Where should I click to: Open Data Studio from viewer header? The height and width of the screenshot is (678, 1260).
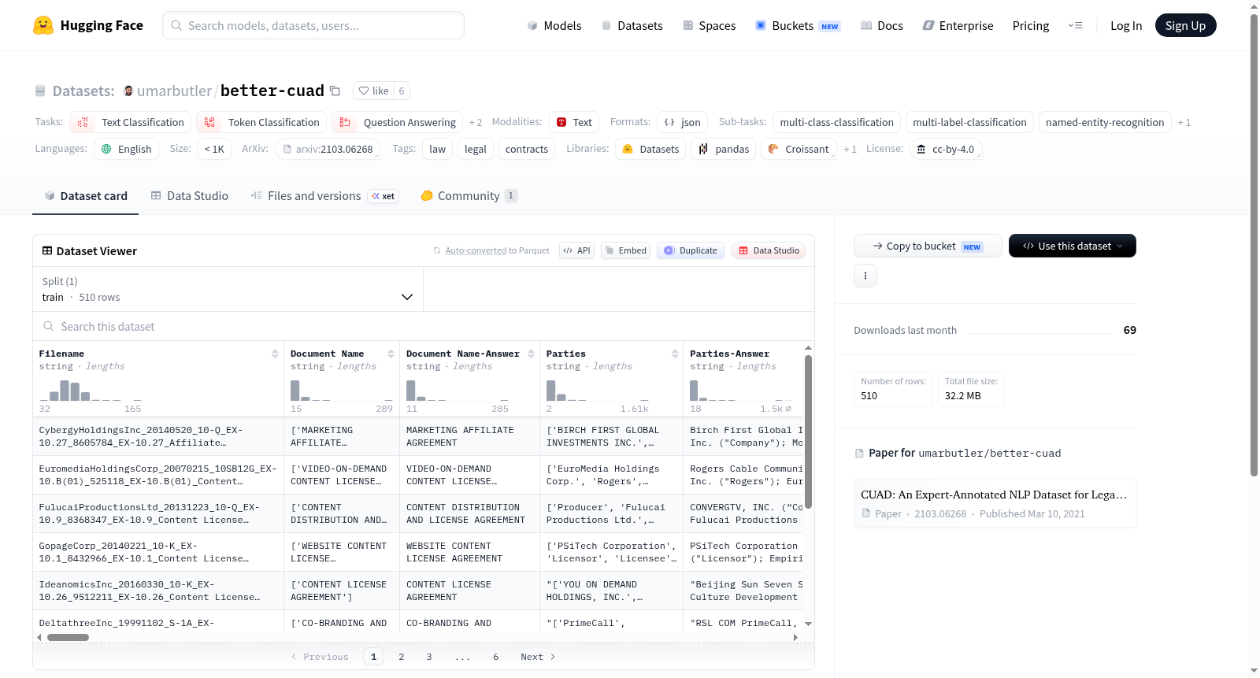tap(769, 250)
